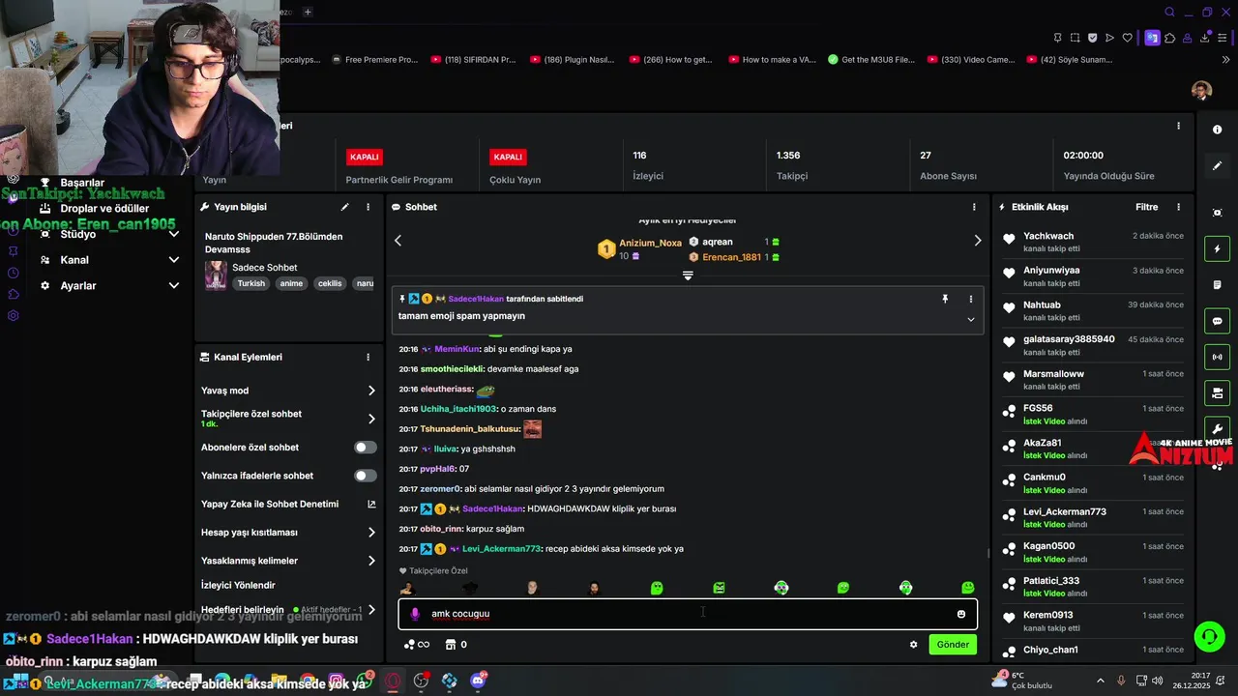
Task: Open Sohbet panel three-dot menu
Action: point(973,207)
